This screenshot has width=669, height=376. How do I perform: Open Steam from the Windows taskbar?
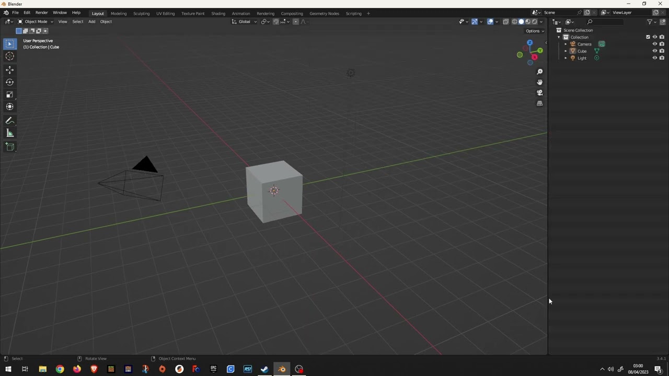tap(264, 369)
